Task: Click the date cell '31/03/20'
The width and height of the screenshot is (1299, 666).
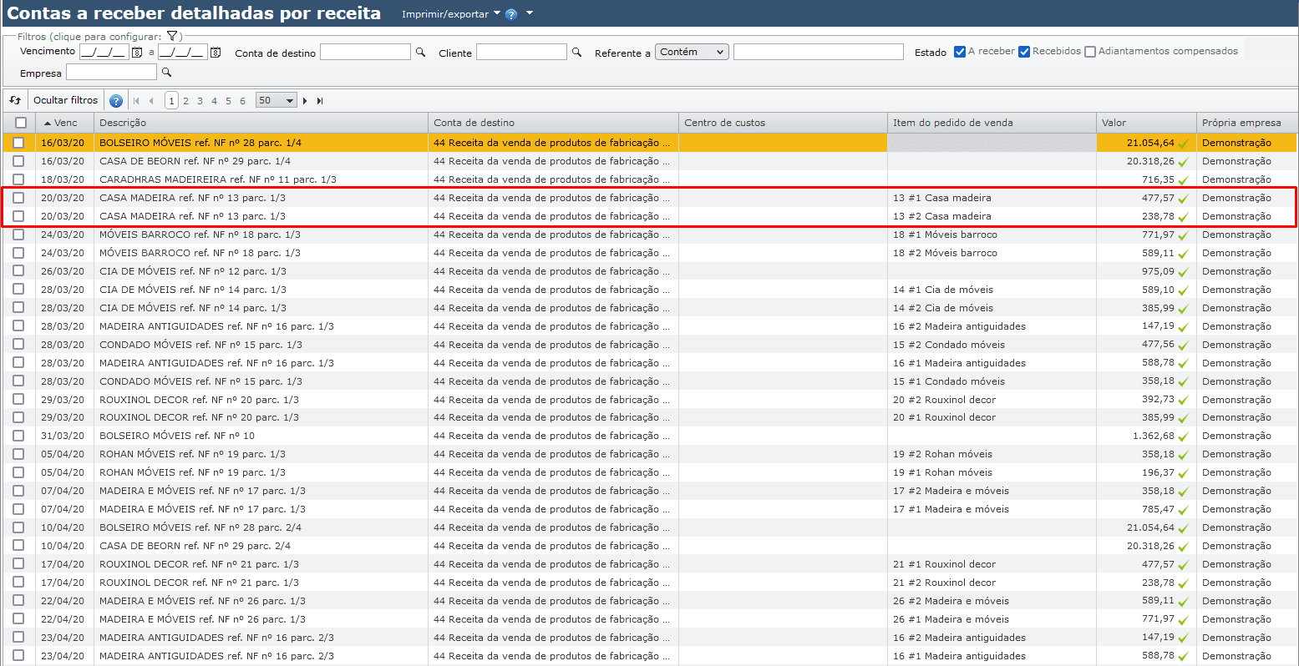Action: (63, 436)
